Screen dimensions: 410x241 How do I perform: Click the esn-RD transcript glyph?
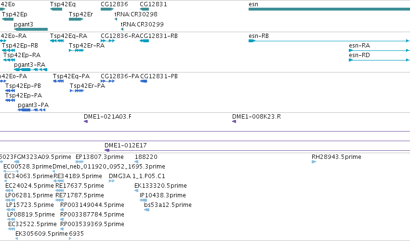pos(379,60)
